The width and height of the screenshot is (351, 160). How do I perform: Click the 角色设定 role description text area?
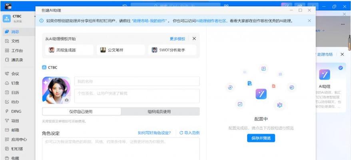[121, 148]
